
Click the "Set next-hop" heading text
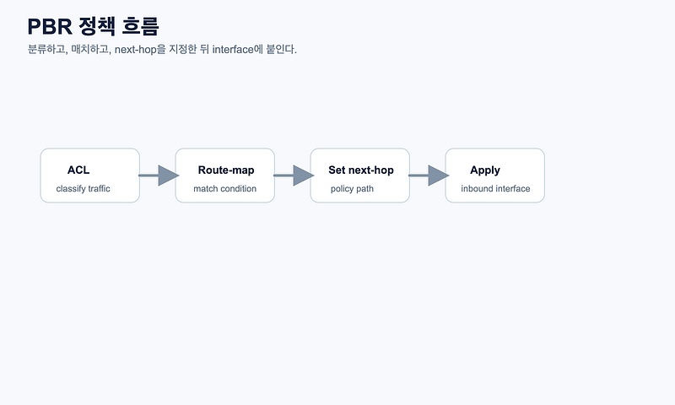361,170
